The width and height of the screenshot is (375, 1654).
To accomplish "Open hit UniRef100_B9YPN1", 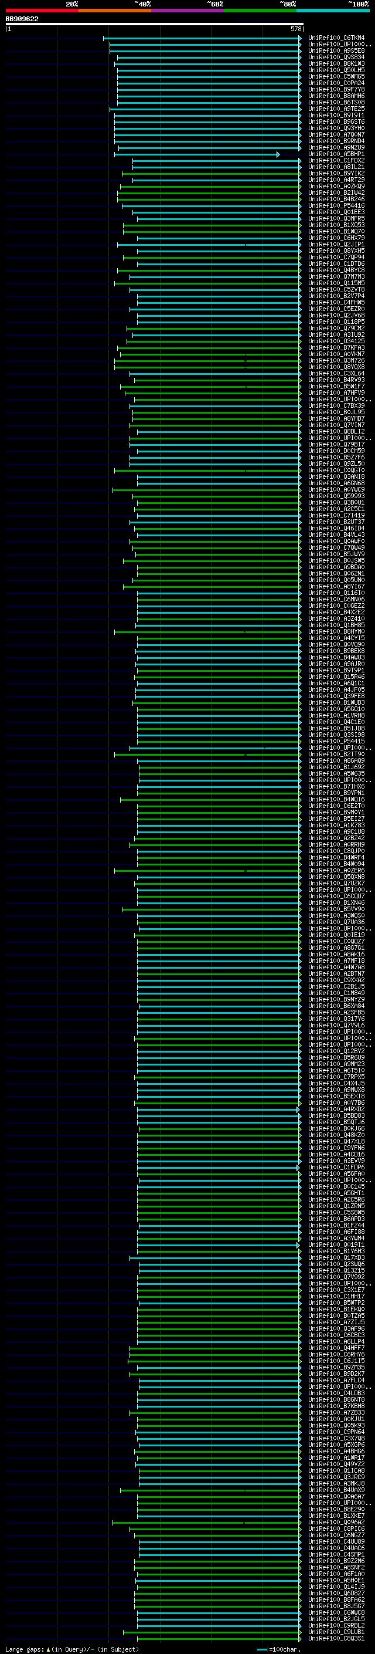I will point(336,793).
